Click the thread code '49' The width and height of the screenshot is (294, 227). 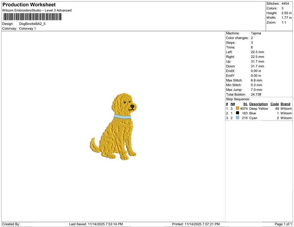[277, 108]
